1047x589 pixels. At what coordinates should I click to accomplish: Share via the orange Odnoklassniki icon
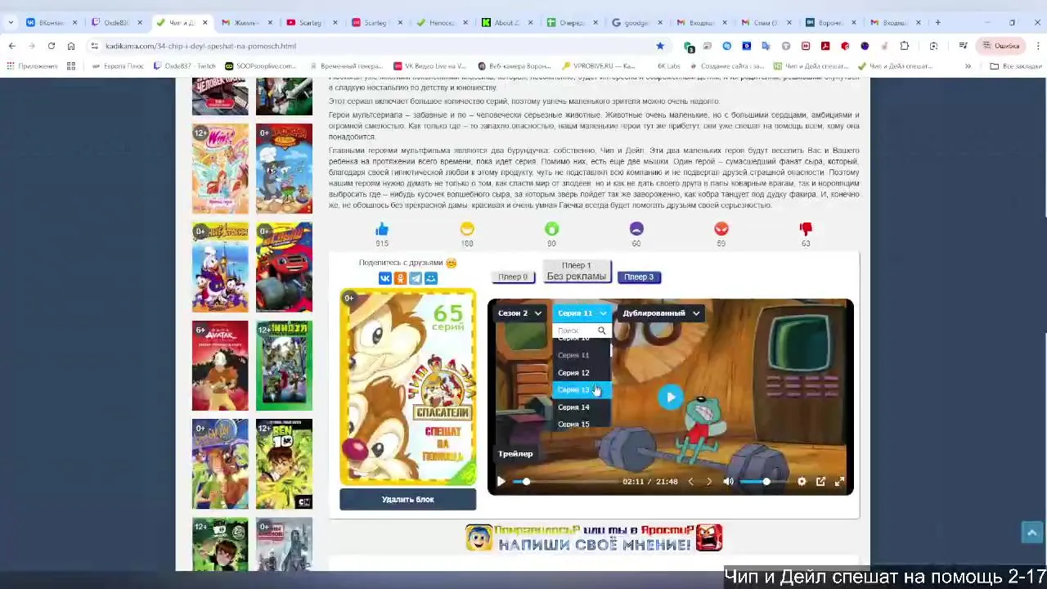(400, 278)
